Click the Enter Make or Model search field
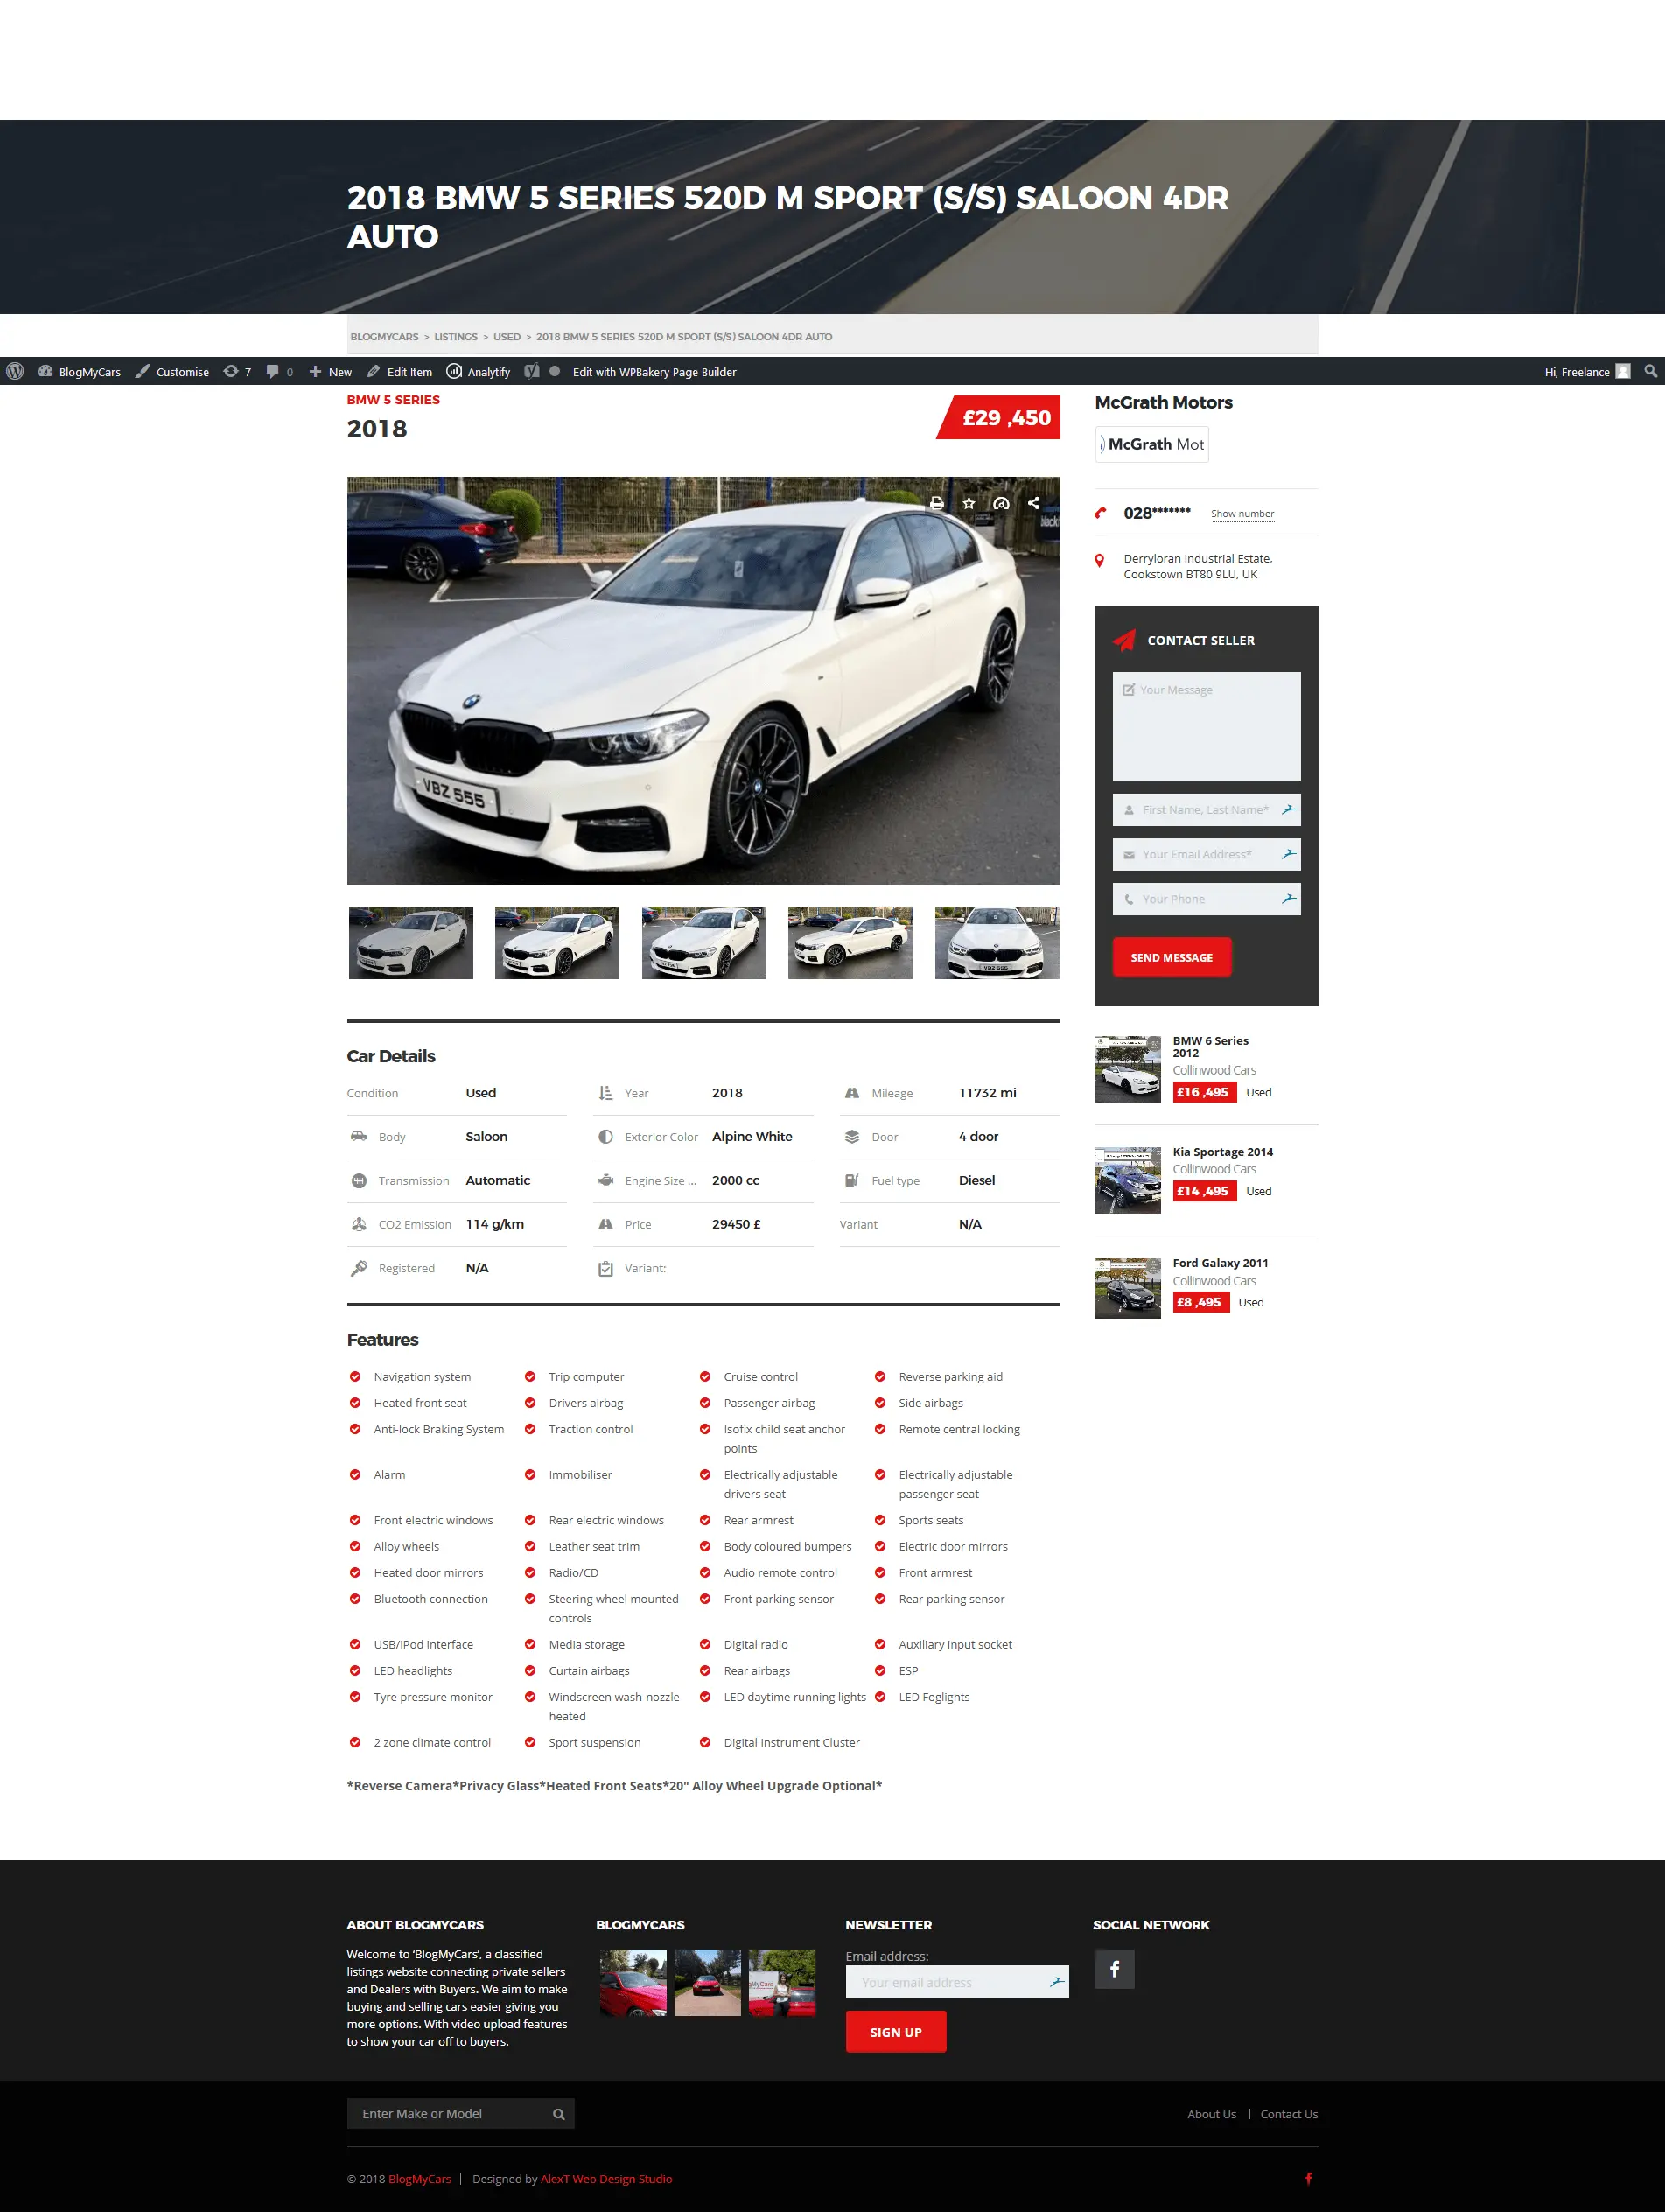Viewport: 1665px width, 2212px height. click(460, 2114)
